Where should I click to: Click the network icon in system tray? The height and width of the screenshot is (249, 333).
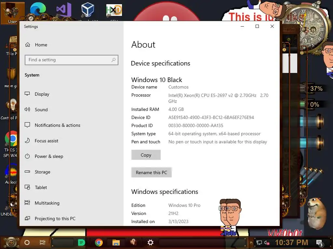pyautogui.click(x=259, y=243)
